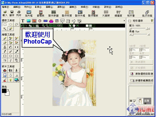Select the magic wand selection tool
Screen dimensions: 156x117
click(x=5, y=29)
